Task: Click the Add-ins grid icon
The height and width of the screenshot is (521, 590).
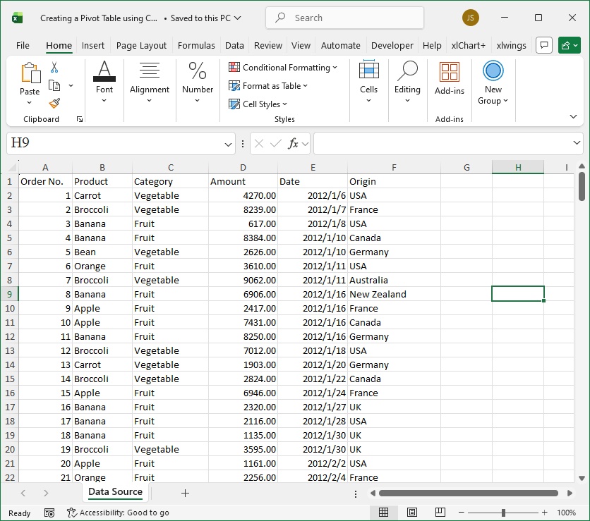Action: (450, 72)
